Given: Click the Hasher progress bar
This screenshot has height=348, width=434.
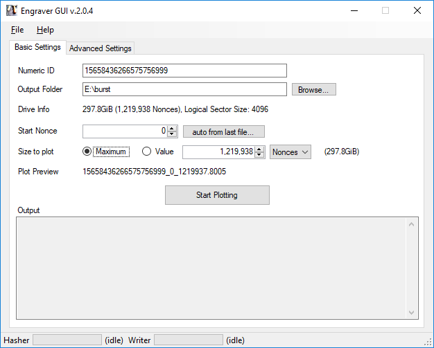Looking at the screenshot, I should tap(67, 340).
